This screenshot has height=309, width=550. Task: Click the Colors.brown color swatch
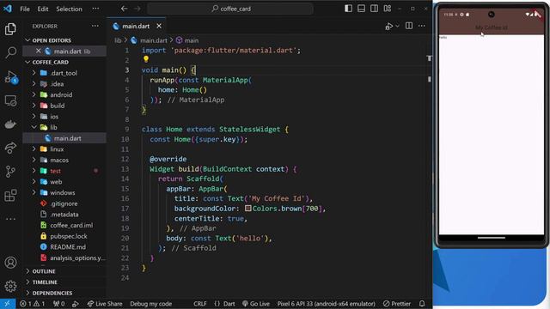tap(248, 209)
